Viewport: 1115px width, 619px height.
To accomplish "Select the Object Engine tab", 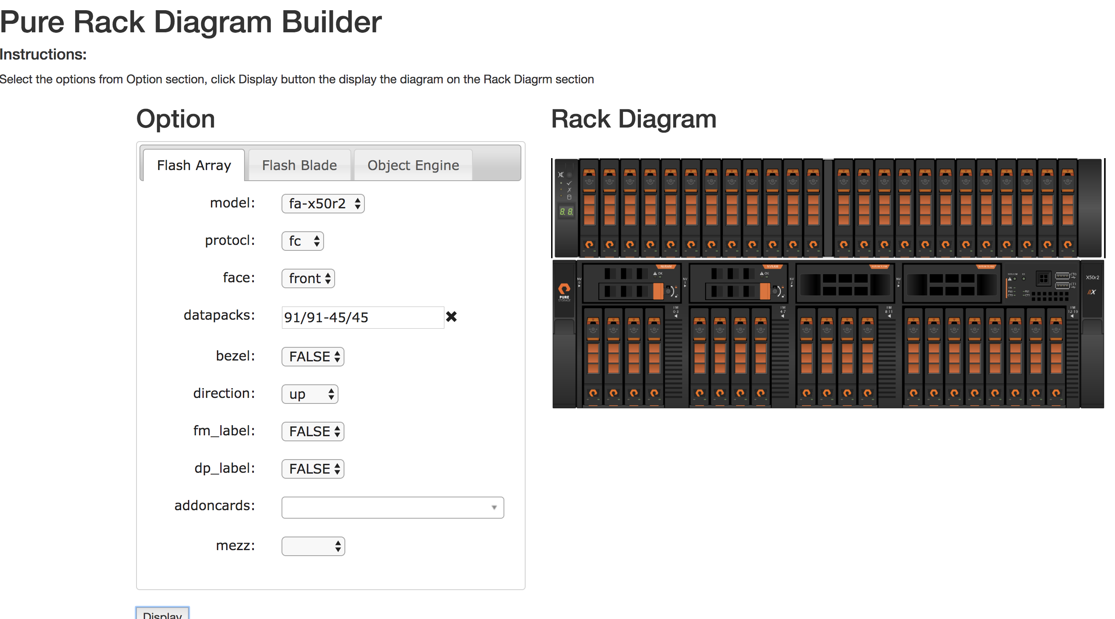I will pos(413,165).
